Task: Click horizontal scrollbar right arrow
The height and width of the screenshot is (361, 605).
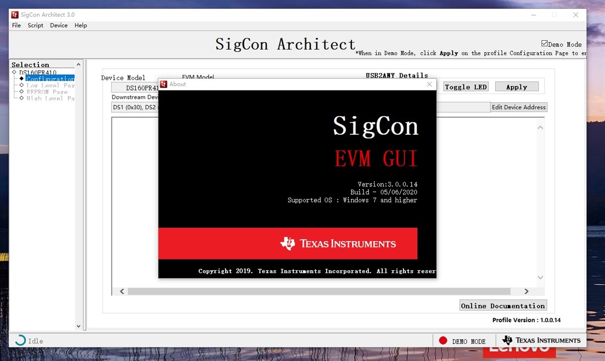Action: coord(526,291)
